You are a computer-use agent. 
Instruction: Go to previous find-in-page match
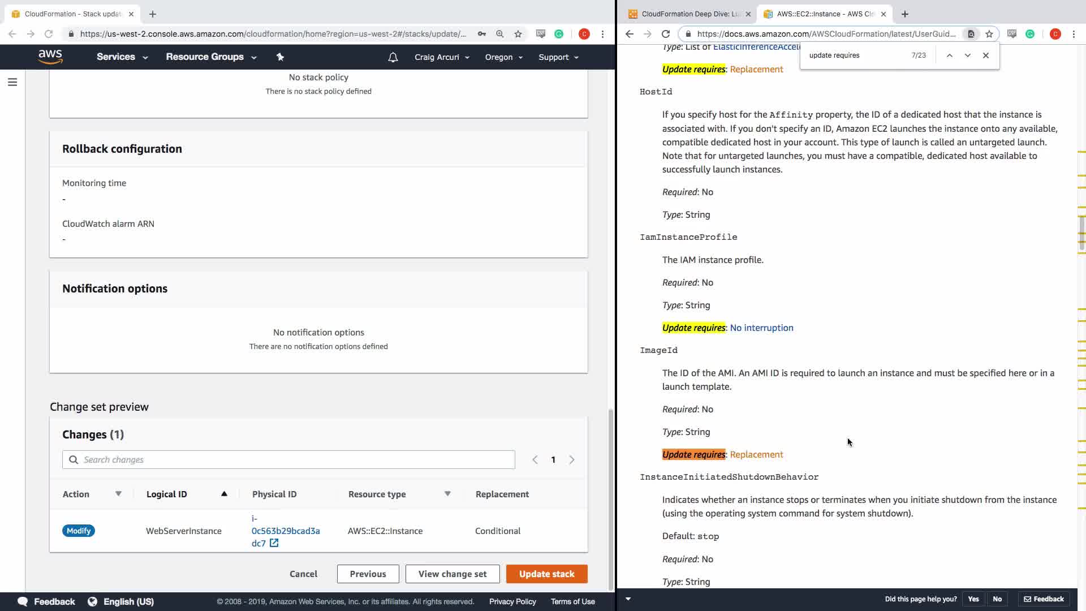pos(949,55)
